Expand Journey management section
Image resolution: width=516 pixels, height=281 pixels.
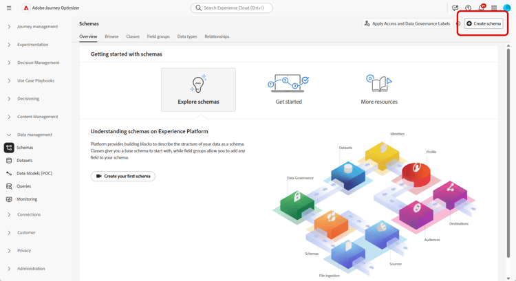coord(9,27)
